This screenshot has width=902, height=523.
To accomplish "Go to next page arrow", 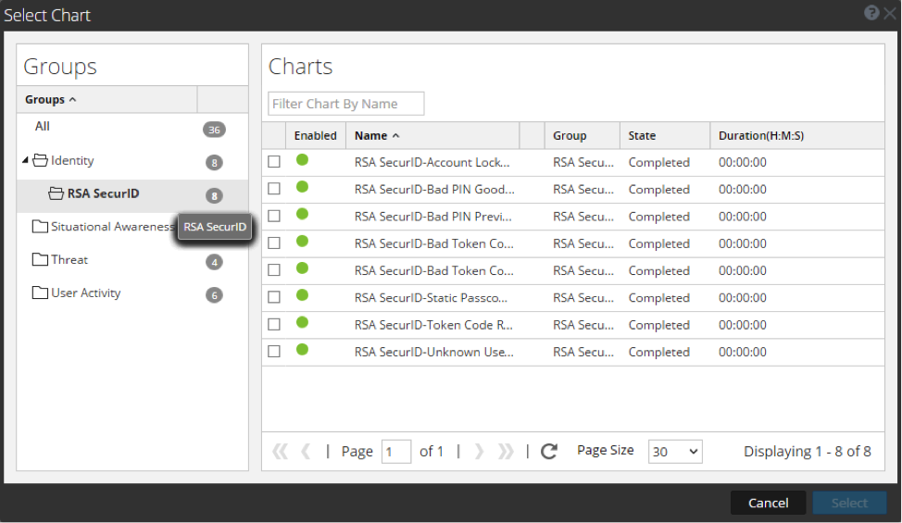I will point(479,451).
